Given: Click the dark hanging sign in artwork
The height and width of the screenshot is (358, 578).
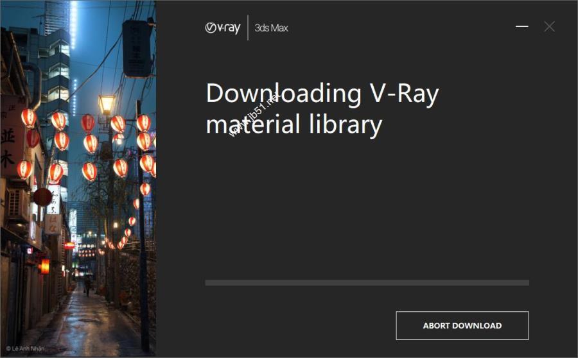Looking at the screenshot, I should [137, 48].
